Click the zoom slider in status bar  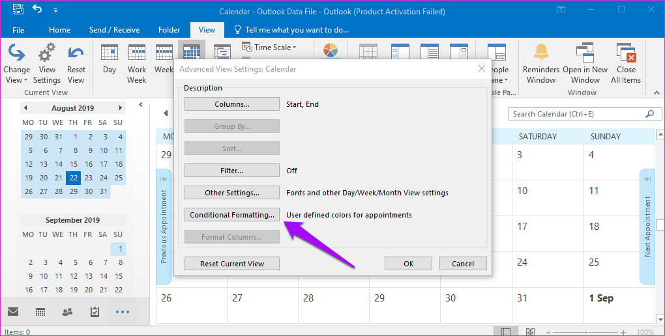(585, 332)
